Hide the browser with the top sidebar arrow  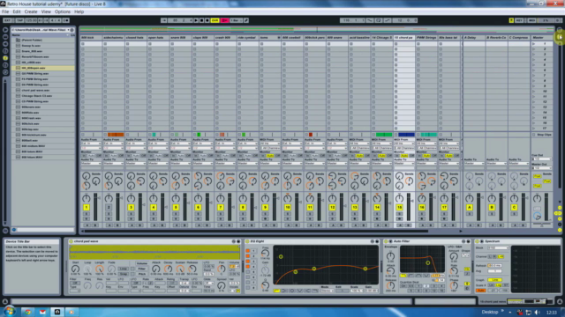point(5,30)
